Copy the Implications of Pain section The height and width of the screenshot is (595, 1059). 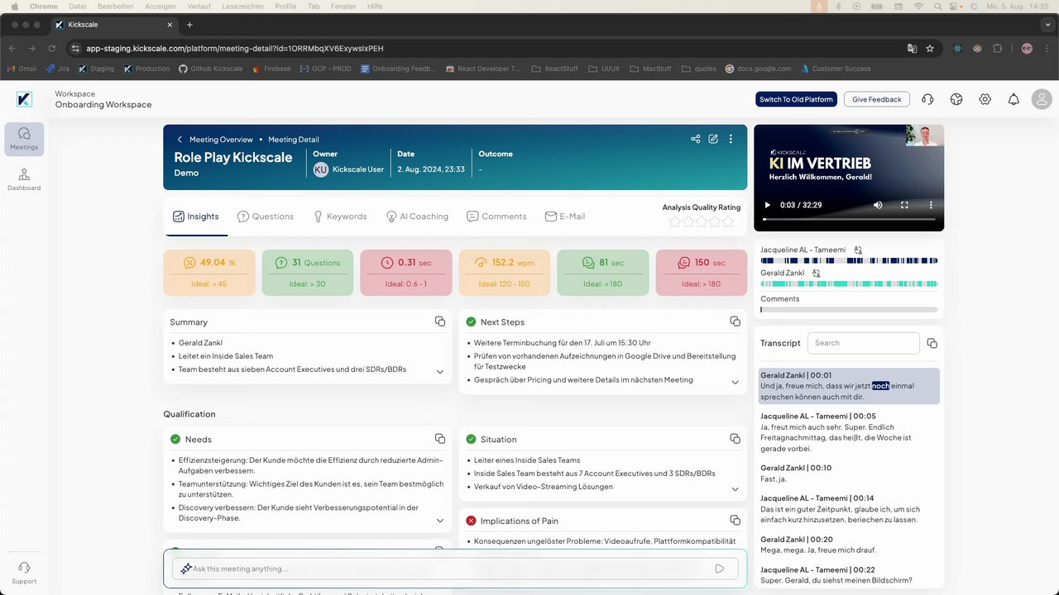point(735,521)
